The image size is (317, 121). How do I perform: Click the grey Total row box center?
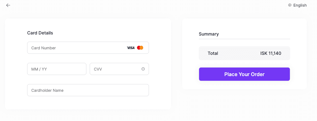(244, 53)
